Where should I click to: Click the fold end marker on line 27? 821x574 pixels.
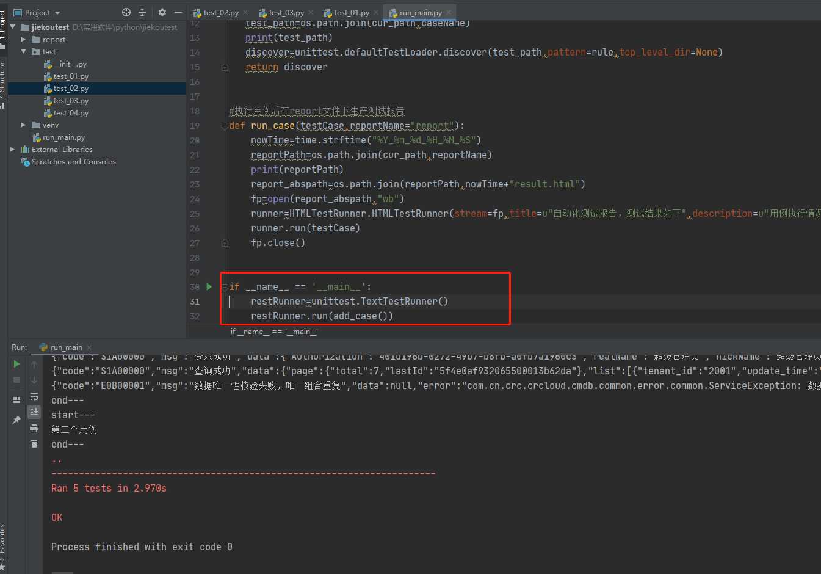pos(225,243)
